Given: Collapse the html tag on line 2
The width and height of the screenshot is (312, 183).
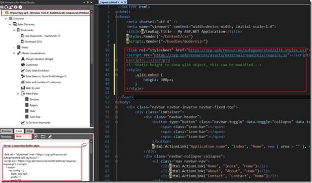Looking at the screenshot, I should pos(116,12).
